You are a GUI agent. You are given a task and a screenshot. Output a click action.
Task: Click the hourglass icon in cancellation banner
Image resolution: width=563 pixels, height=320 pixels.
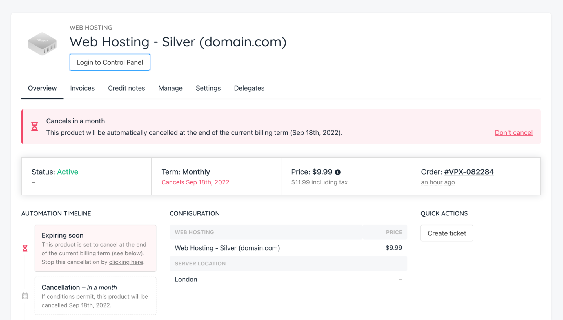point(34,127)
